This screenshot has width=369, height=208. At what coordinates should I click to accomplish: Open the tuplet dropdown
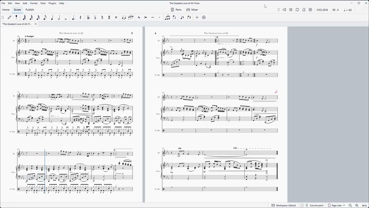(x=167, y=17)
